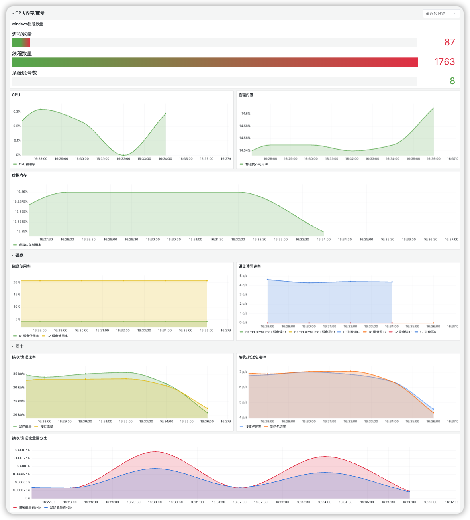Viewport: 470px width, 520px height.
Task: Open the CPU panel title menu
Action: click(16, 95)
